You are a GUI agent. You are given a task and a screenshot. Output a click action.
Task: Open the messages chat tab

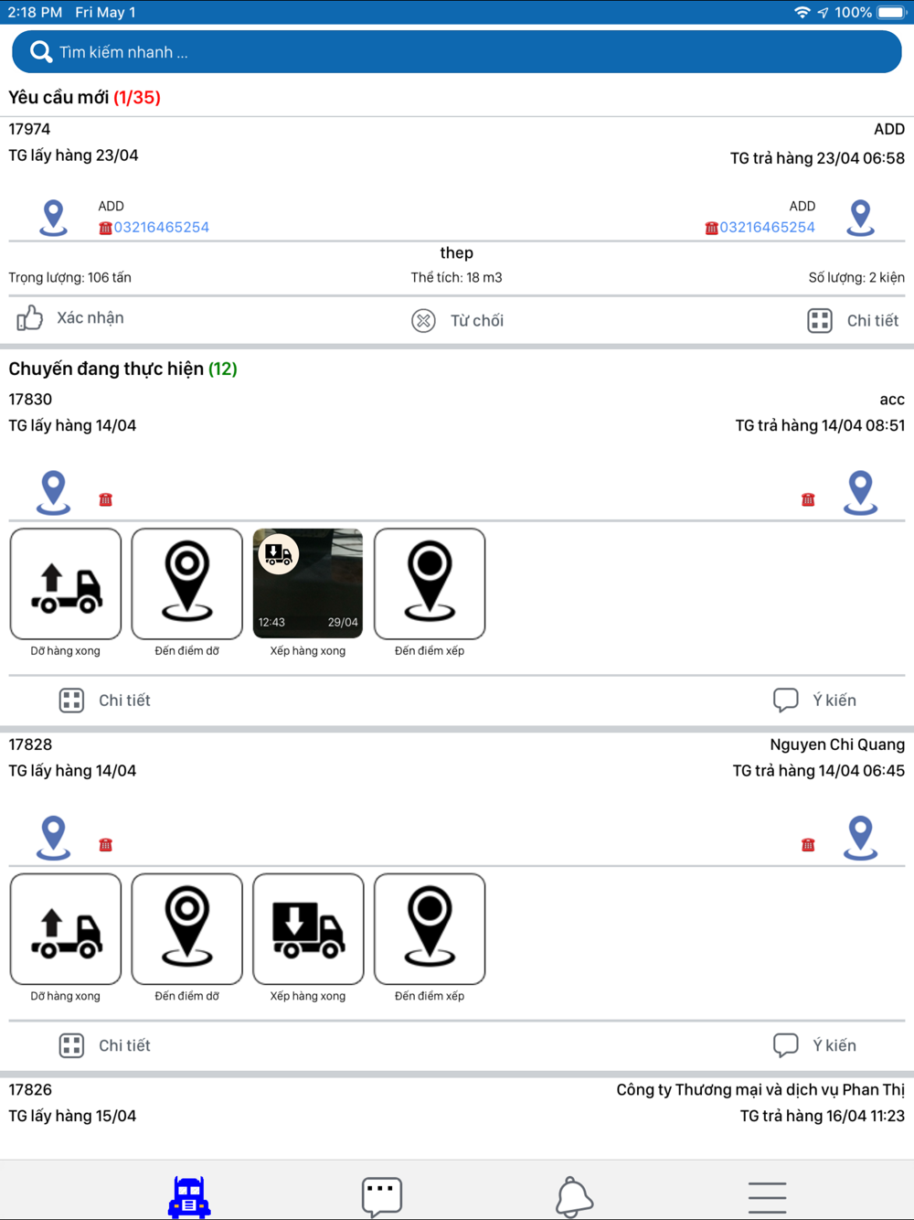pyautogui.click(x=382, y=1196)
